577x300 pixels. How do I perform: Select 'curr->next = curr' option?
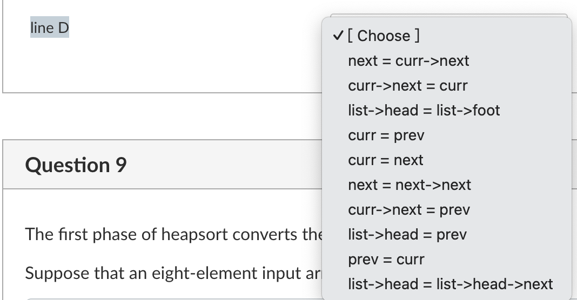(x=447, y=86)
